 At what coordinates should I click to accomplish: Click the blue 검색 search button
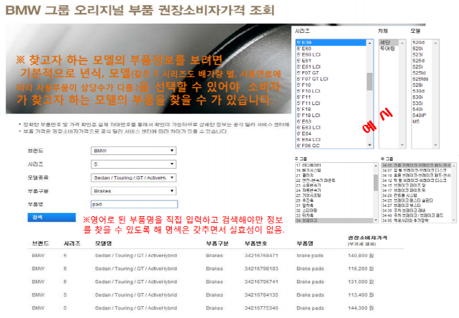pyautogui.click(x=52, y=217)
